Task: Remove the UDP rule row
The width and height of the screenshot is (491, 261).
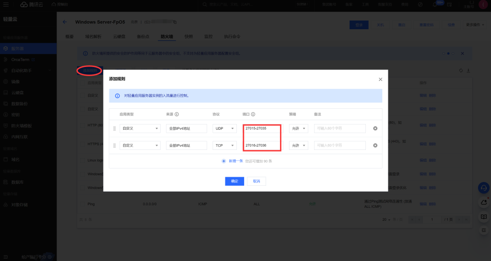Action: [x=375, y=128]
